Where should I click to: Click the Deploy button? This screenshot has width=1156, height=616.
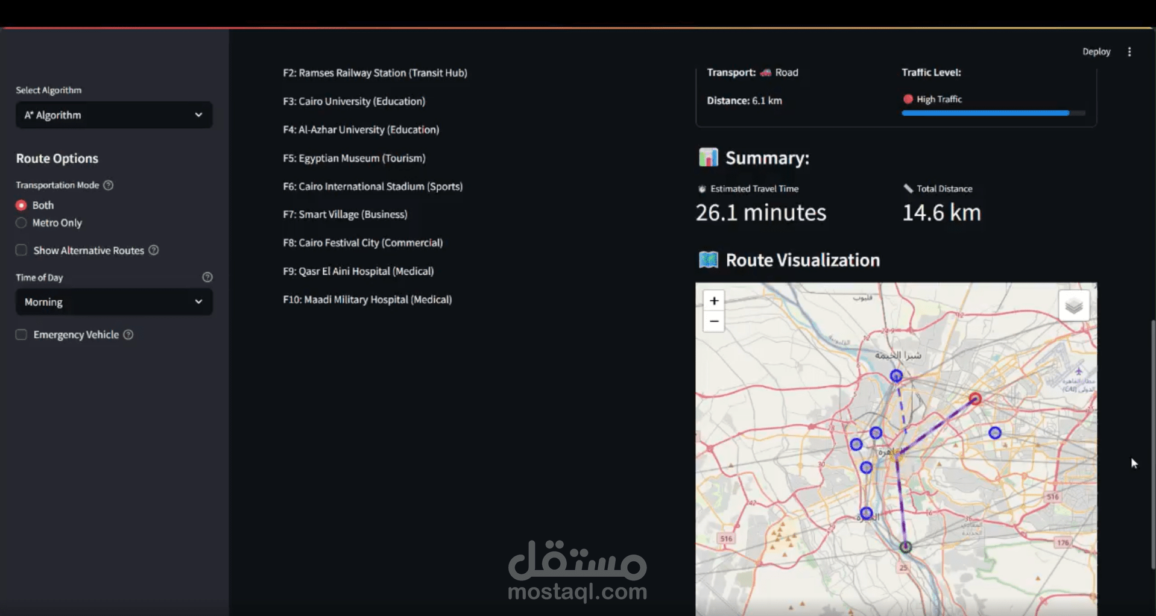[1096, 52]
